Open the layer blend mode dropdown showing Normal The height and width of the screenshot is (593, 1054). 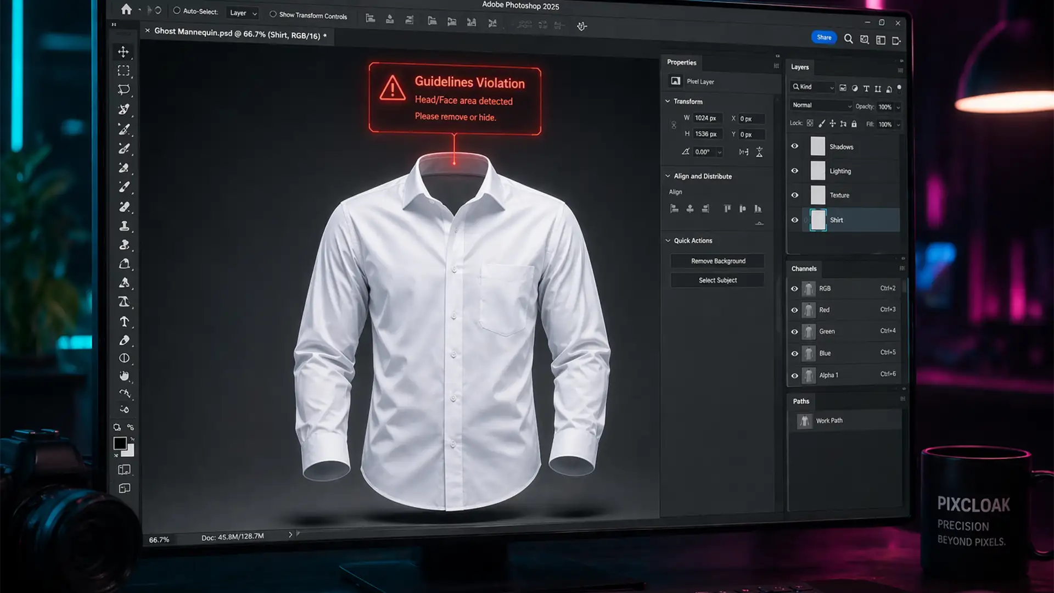click(820, 105)
